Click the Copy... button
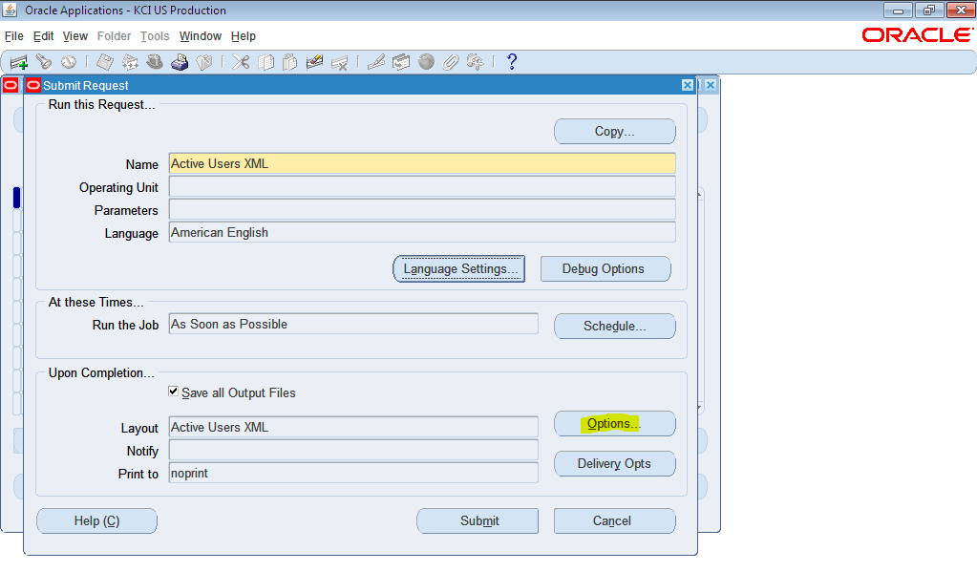This screenshot has height=572, width=977. pos(614,132)
